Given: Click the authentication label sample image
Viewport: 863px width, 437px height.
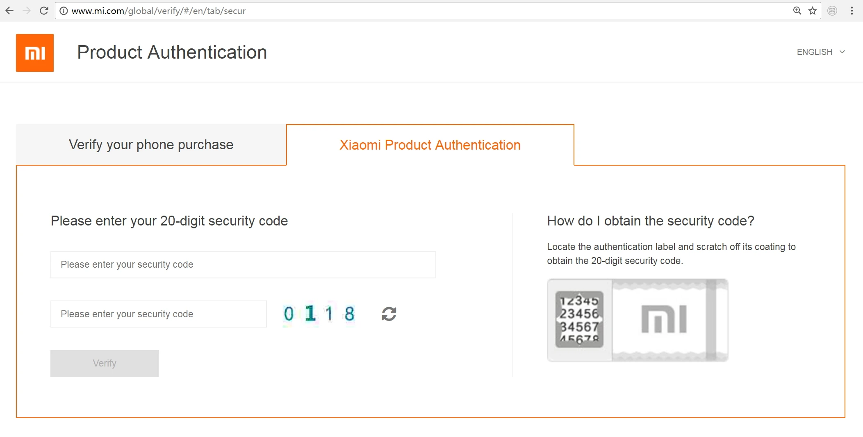Looking at the screenshot, I should click(638, 320).
